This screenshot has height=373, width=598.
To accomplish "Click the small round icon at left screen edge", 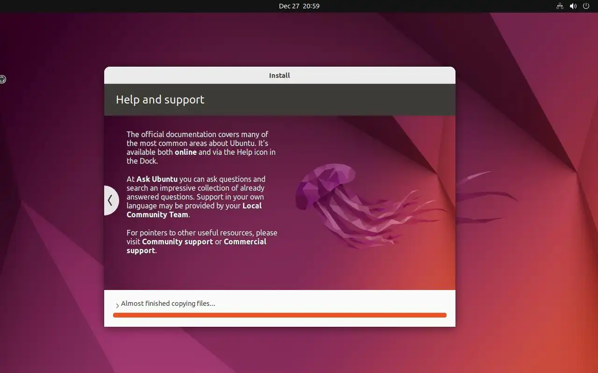I will [x=2, y=79].
